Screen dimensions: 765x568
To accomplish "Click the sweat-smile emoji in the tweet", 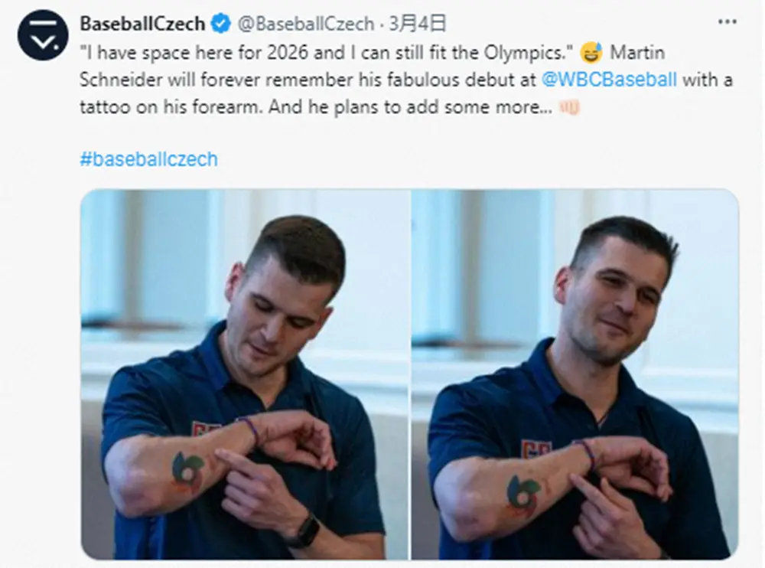I will coord(590,52).
